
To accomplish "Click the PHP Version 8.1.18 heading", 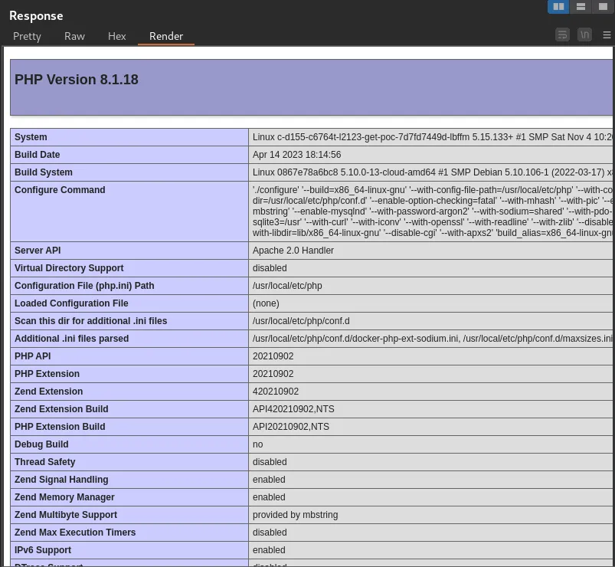I will coord(77,80).
